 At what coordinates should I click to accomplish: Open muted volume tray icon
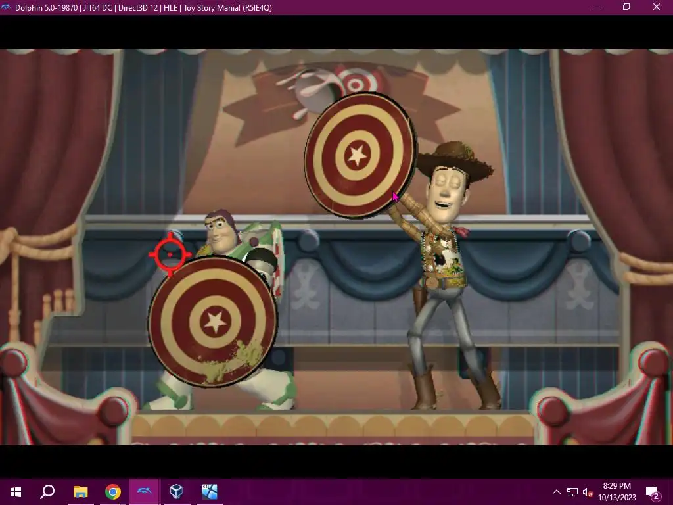click(x=588, y=492)
